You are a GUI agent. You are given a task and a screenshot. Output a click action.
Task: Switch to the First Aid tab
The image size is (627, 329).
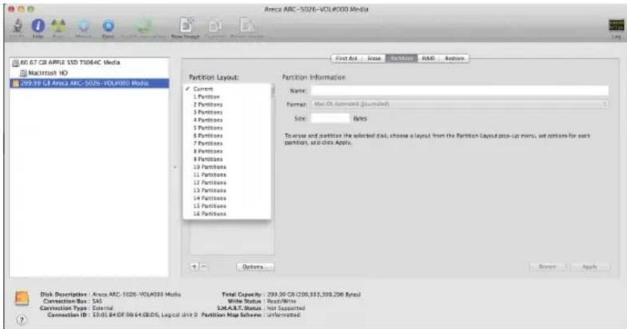(x=346, y=58)
